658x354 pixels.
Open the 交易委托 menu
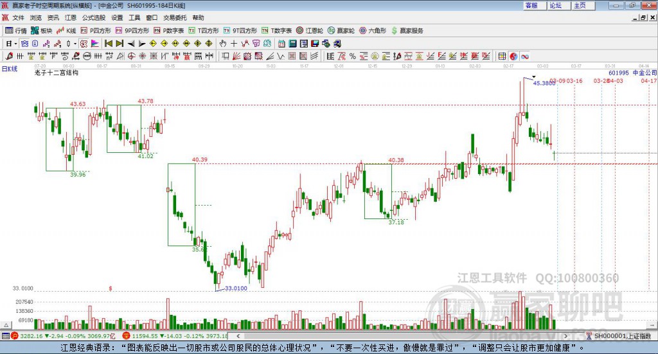(175, 17)
